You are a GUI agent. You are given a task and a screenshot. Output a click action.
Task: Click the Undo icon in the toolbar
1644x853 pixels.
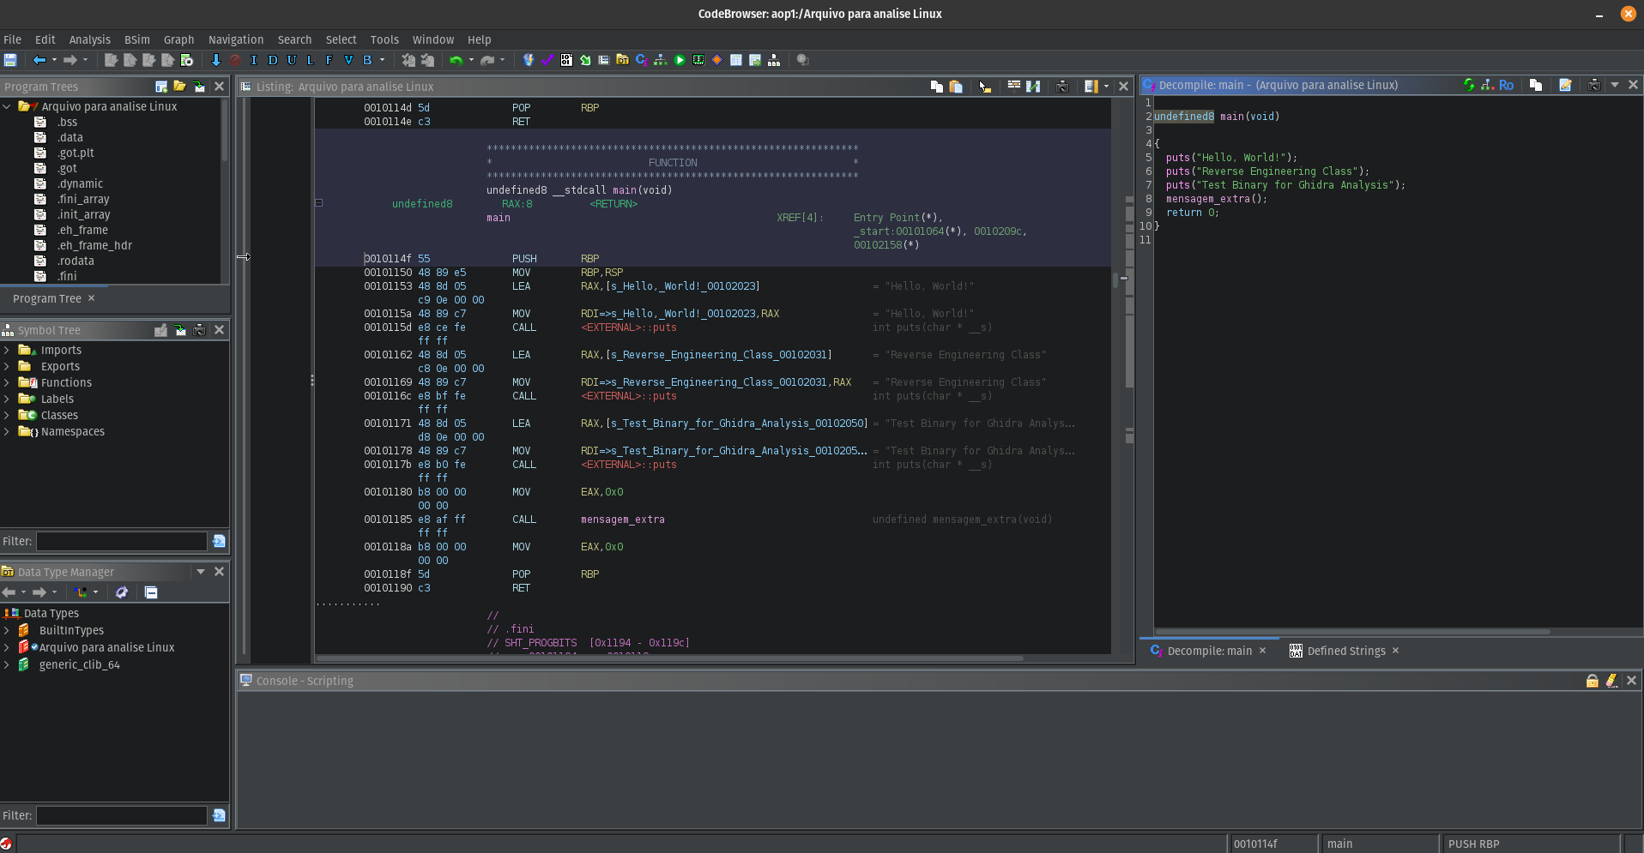(x=456, y=59)
